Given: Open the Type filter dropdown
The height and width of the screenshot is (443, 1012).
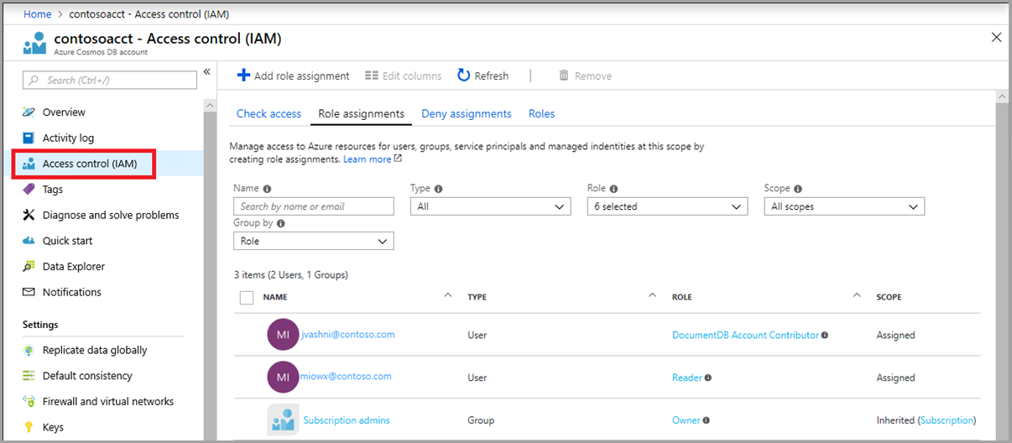Looking at the screenshot, I should point(490,206).
